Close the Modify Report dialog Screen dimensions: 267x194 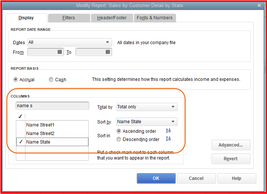pyautogui.click(x=259, y=6)
